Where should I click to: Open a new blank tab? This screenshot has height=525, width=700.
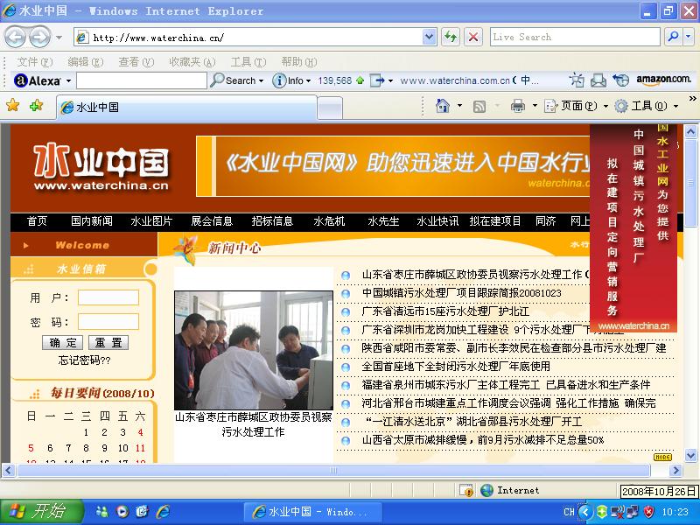(330, 108)
